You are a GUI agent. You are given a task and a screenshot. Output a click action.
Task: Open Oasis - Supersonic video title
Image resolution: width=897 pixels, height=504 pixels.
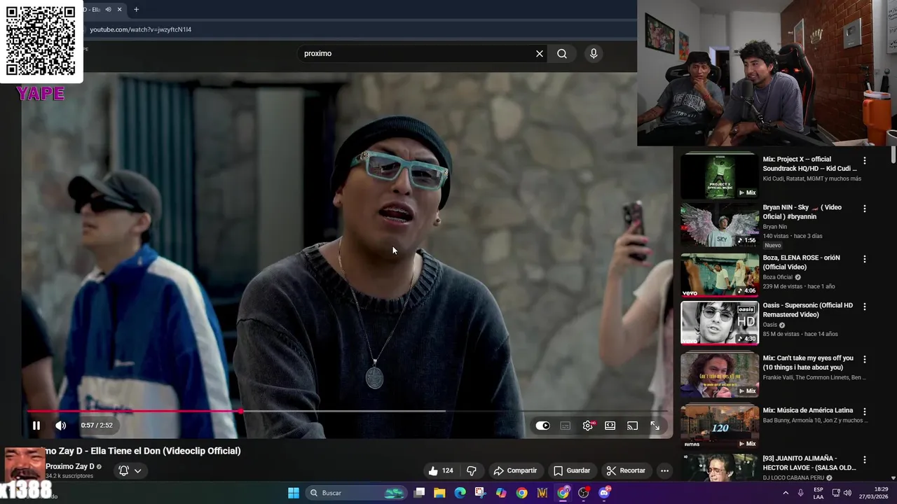pyautogui.click(x=808, y=310)
